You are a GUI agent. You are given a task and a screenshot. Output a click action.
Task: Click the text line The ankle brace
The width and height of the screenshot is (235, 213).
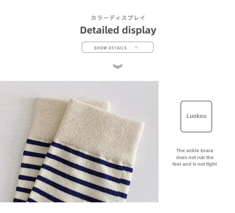click(195, 151)
